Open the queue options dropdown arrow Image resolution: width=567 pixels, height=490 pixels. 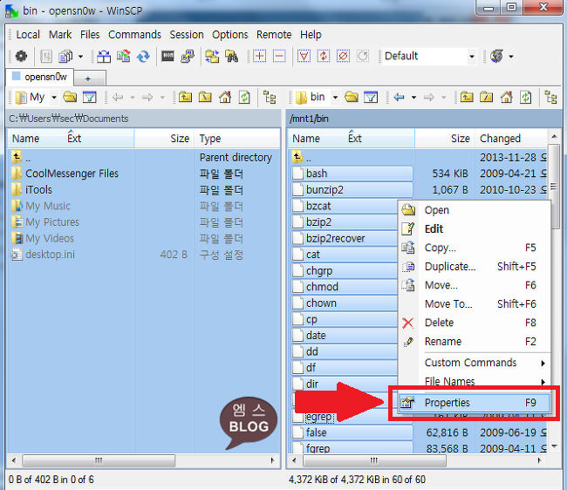pos(511,57)
